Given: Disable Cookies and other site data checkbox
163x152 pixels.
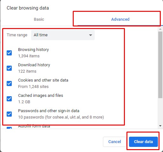Looking at the screenshot, I should (9, 83).
